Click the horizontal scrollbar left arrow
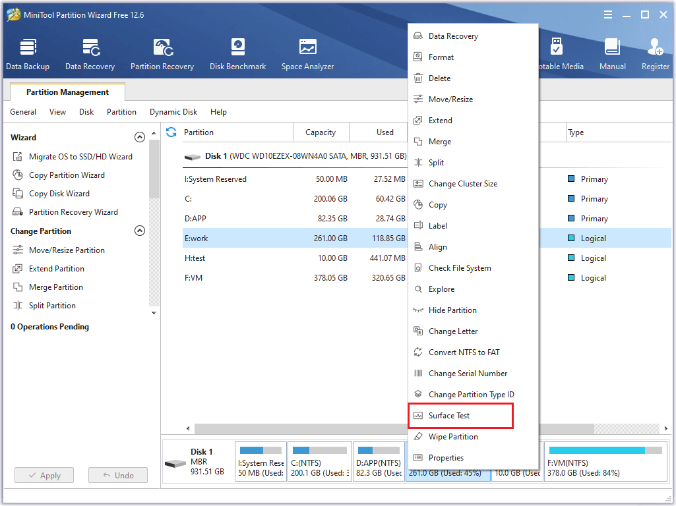The height and width of the screenshot is (506, 676). 188,428
